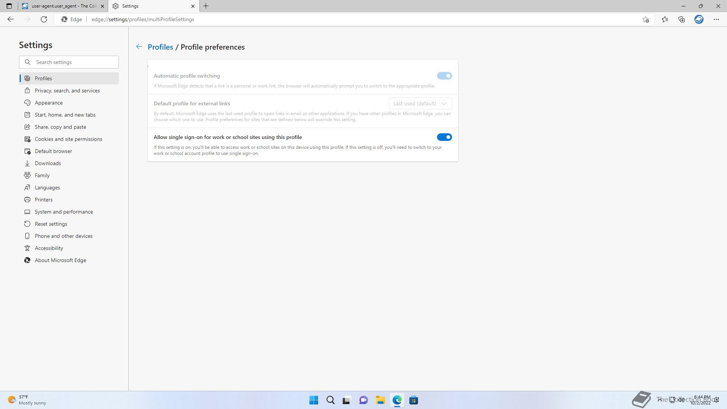Screen dimensions: 727x409
Task: Open Printers settings
Action: tap(69, 200)
